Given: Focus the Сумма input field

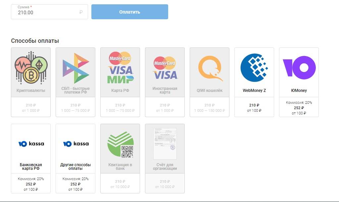Looking at the screenshot, I should point(50,12).
